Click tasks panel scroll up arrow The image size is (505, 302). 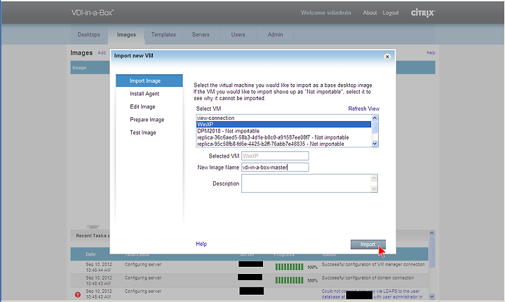pos(432,233)
